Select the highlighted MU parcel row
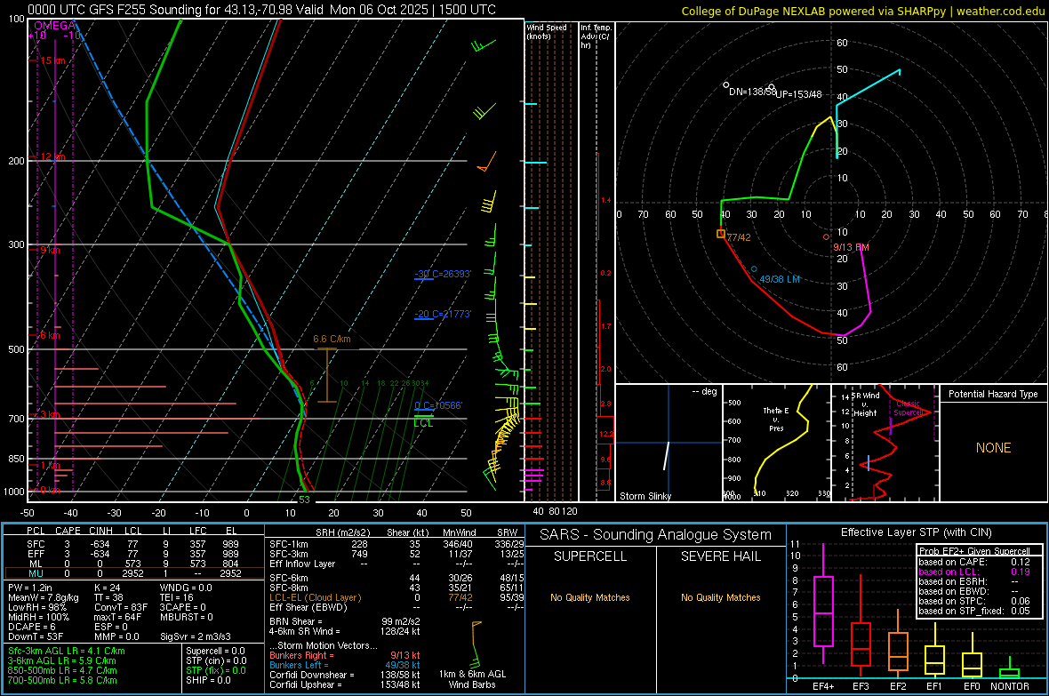1049x696 pixels. (x=134, y=573)
